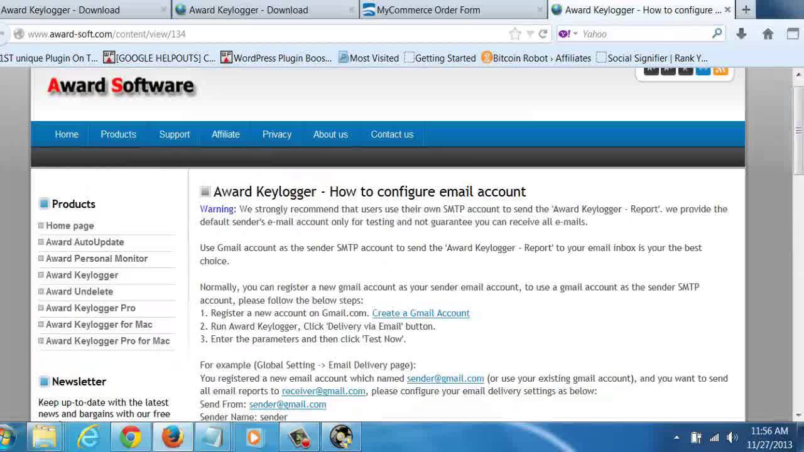Open Award Keylogger for Mac link

tap(99, 324)
